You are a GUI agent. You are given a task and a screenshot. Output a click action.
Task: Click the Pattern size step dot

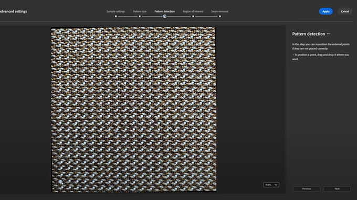tap(140, 16)
